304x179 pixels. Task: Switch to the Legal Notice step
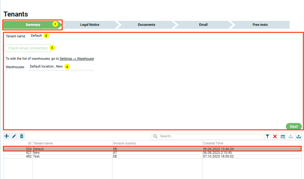90,25
